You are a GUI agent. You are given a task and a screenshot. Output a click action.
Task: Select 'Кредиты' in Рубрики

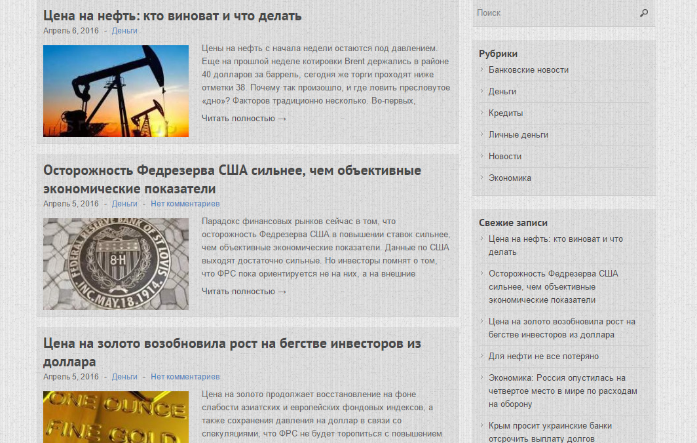pos(506,113)
